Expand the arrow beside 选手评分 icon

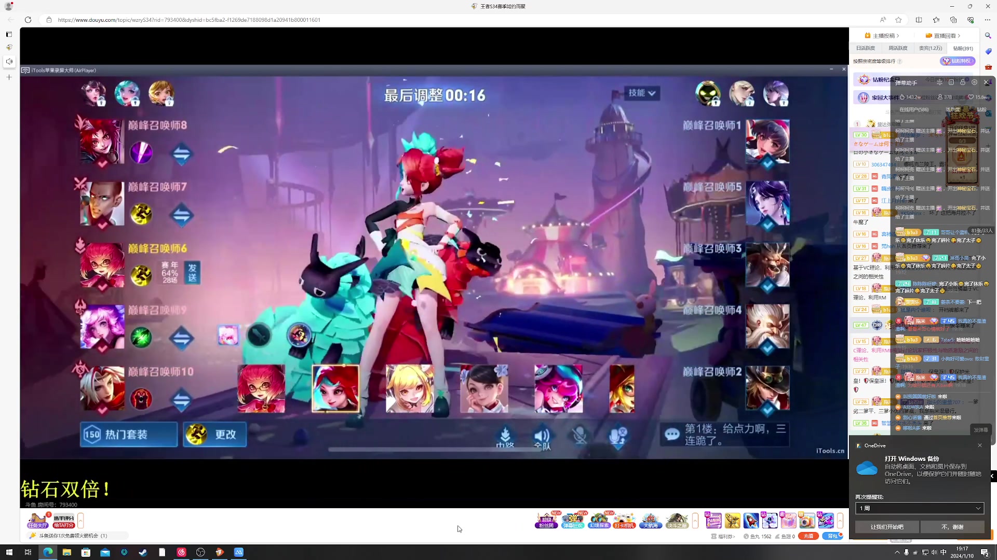click(x=80, y=520)
